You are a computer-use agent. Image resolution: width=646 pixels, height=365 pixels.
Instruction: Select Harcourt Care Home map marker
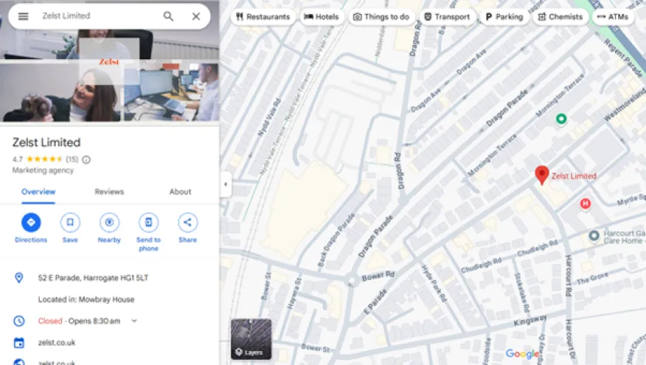pos(594,236)
